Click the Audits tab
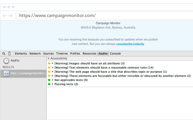The image size is (193, 120). pyautogui.click(x=103, y=54)
